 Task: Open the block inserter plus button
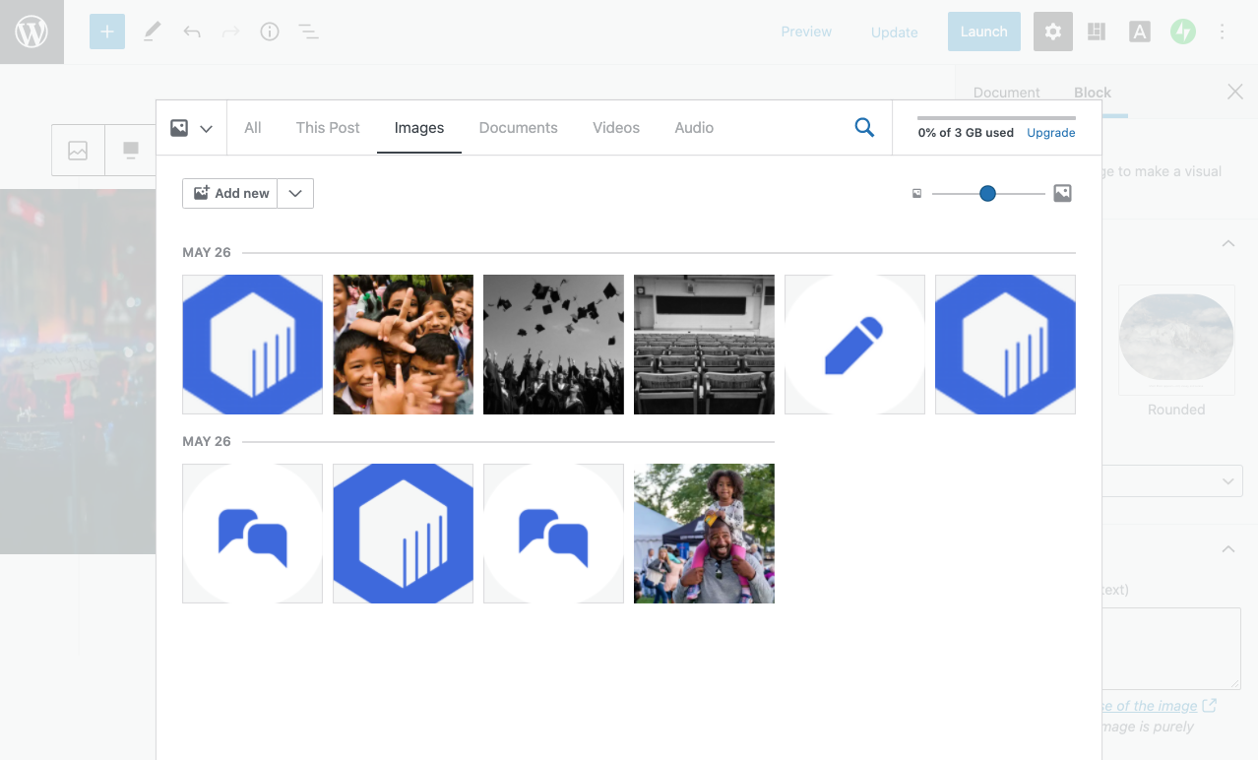(107, 32)
